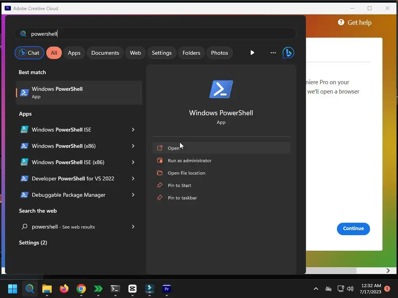The image size is (398, 298).
Task: Open the more options ellipsis menu
Action: [x=273, y=53]
